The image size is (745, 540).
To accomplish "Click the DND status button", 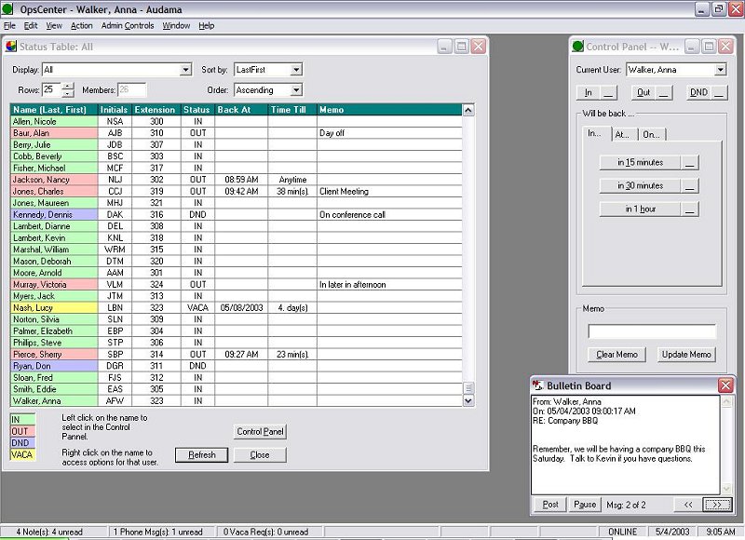I will pos(698,92).
